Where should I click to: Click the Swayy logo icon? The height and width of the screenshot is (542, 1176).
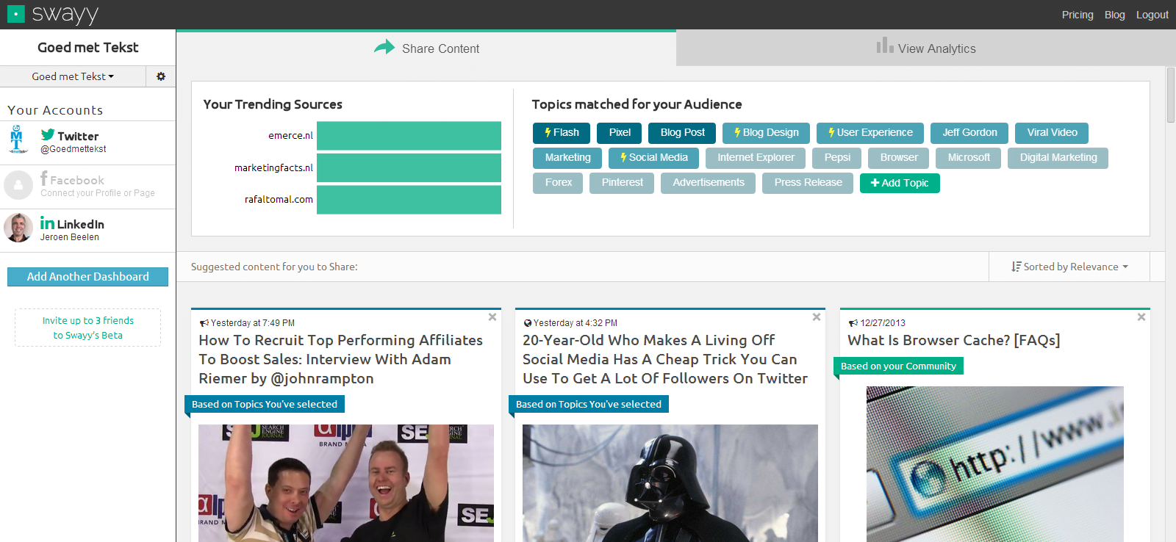tap(15, 14)
